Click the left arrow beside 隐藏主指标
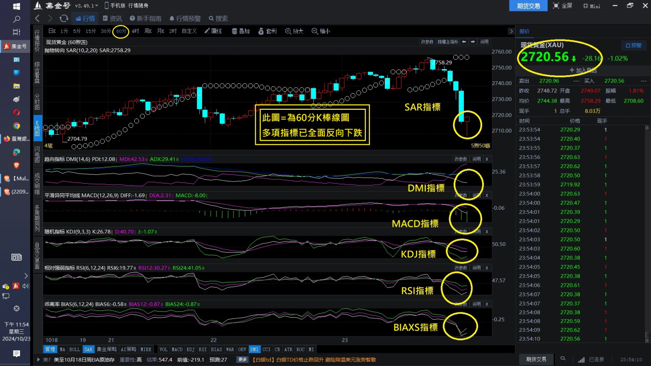Image resolution: width=651 pixels, height=366 pixels. (464, 42)
